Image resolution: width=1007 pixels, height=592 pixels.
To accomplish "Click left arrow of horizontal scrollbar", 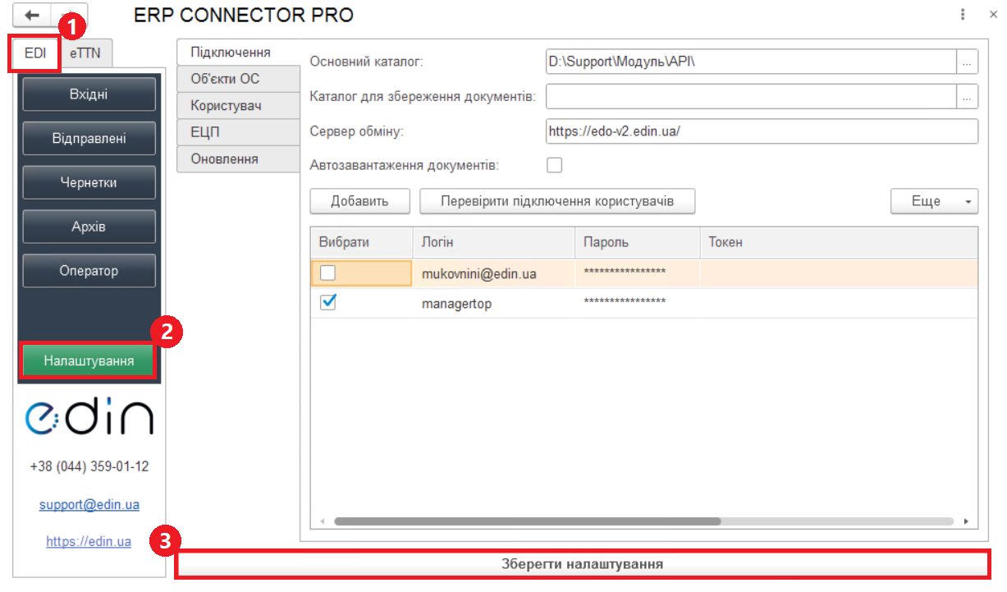I will tap(322, 521).
